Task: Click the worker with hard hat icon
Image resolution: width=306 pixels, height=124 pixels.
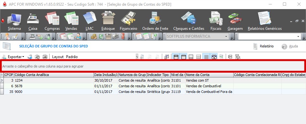Action: (7, 36)
